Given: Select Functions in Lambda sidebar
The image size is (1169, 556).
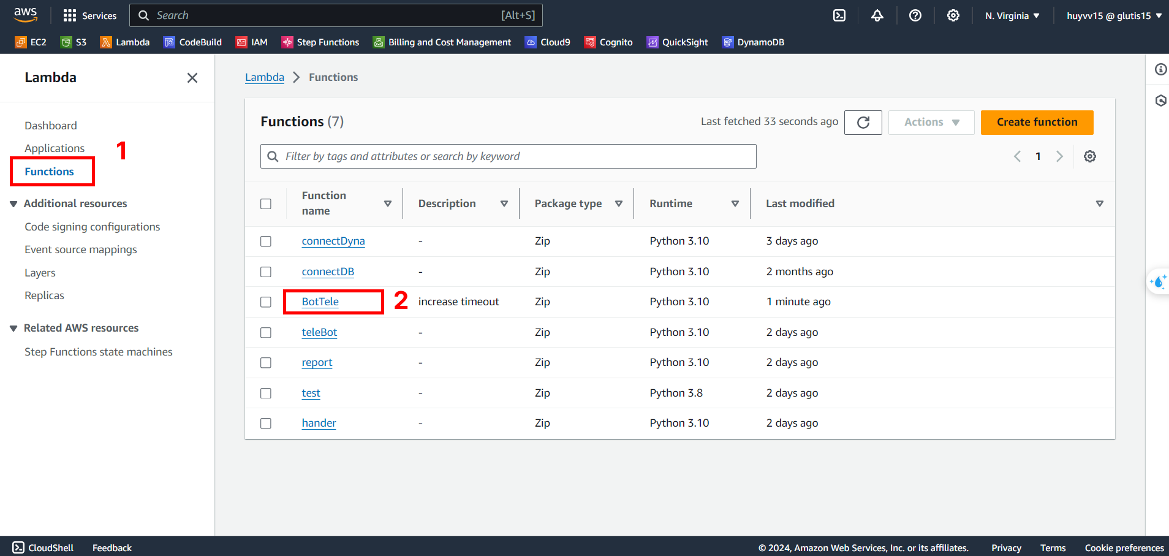Looking at the screenshot, I should 49,172.
